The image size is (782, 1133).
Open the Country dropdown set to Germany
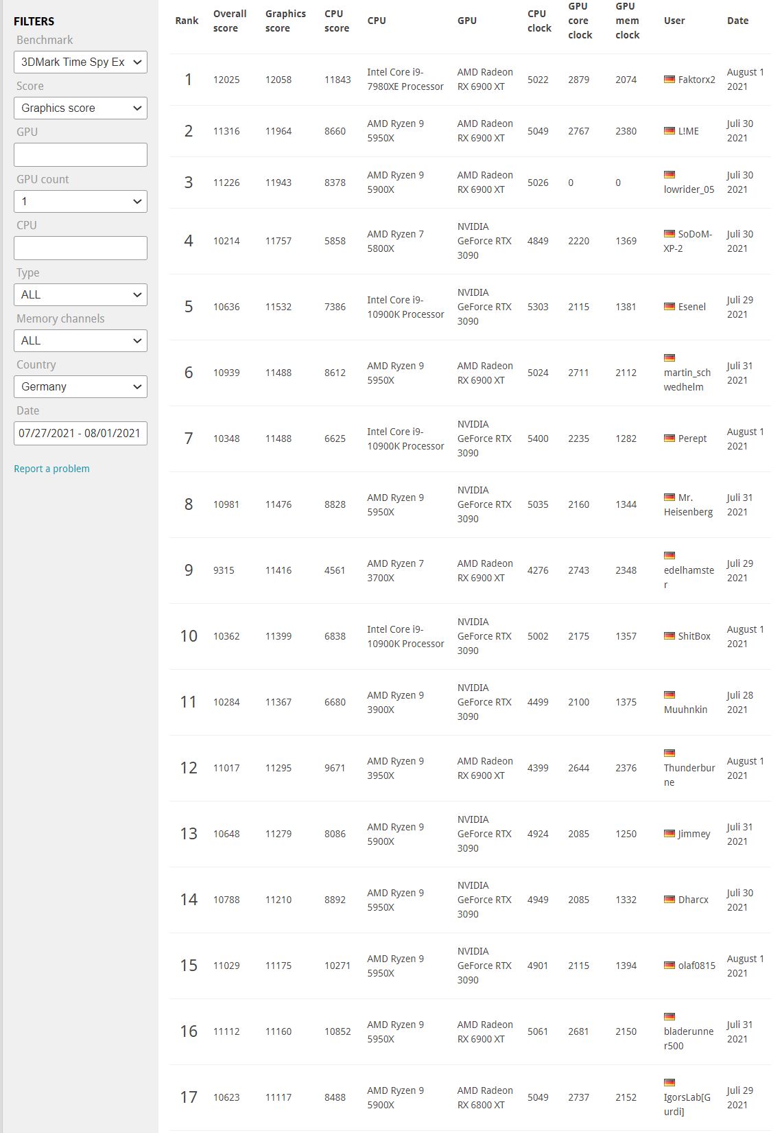(x=80, y=386)
